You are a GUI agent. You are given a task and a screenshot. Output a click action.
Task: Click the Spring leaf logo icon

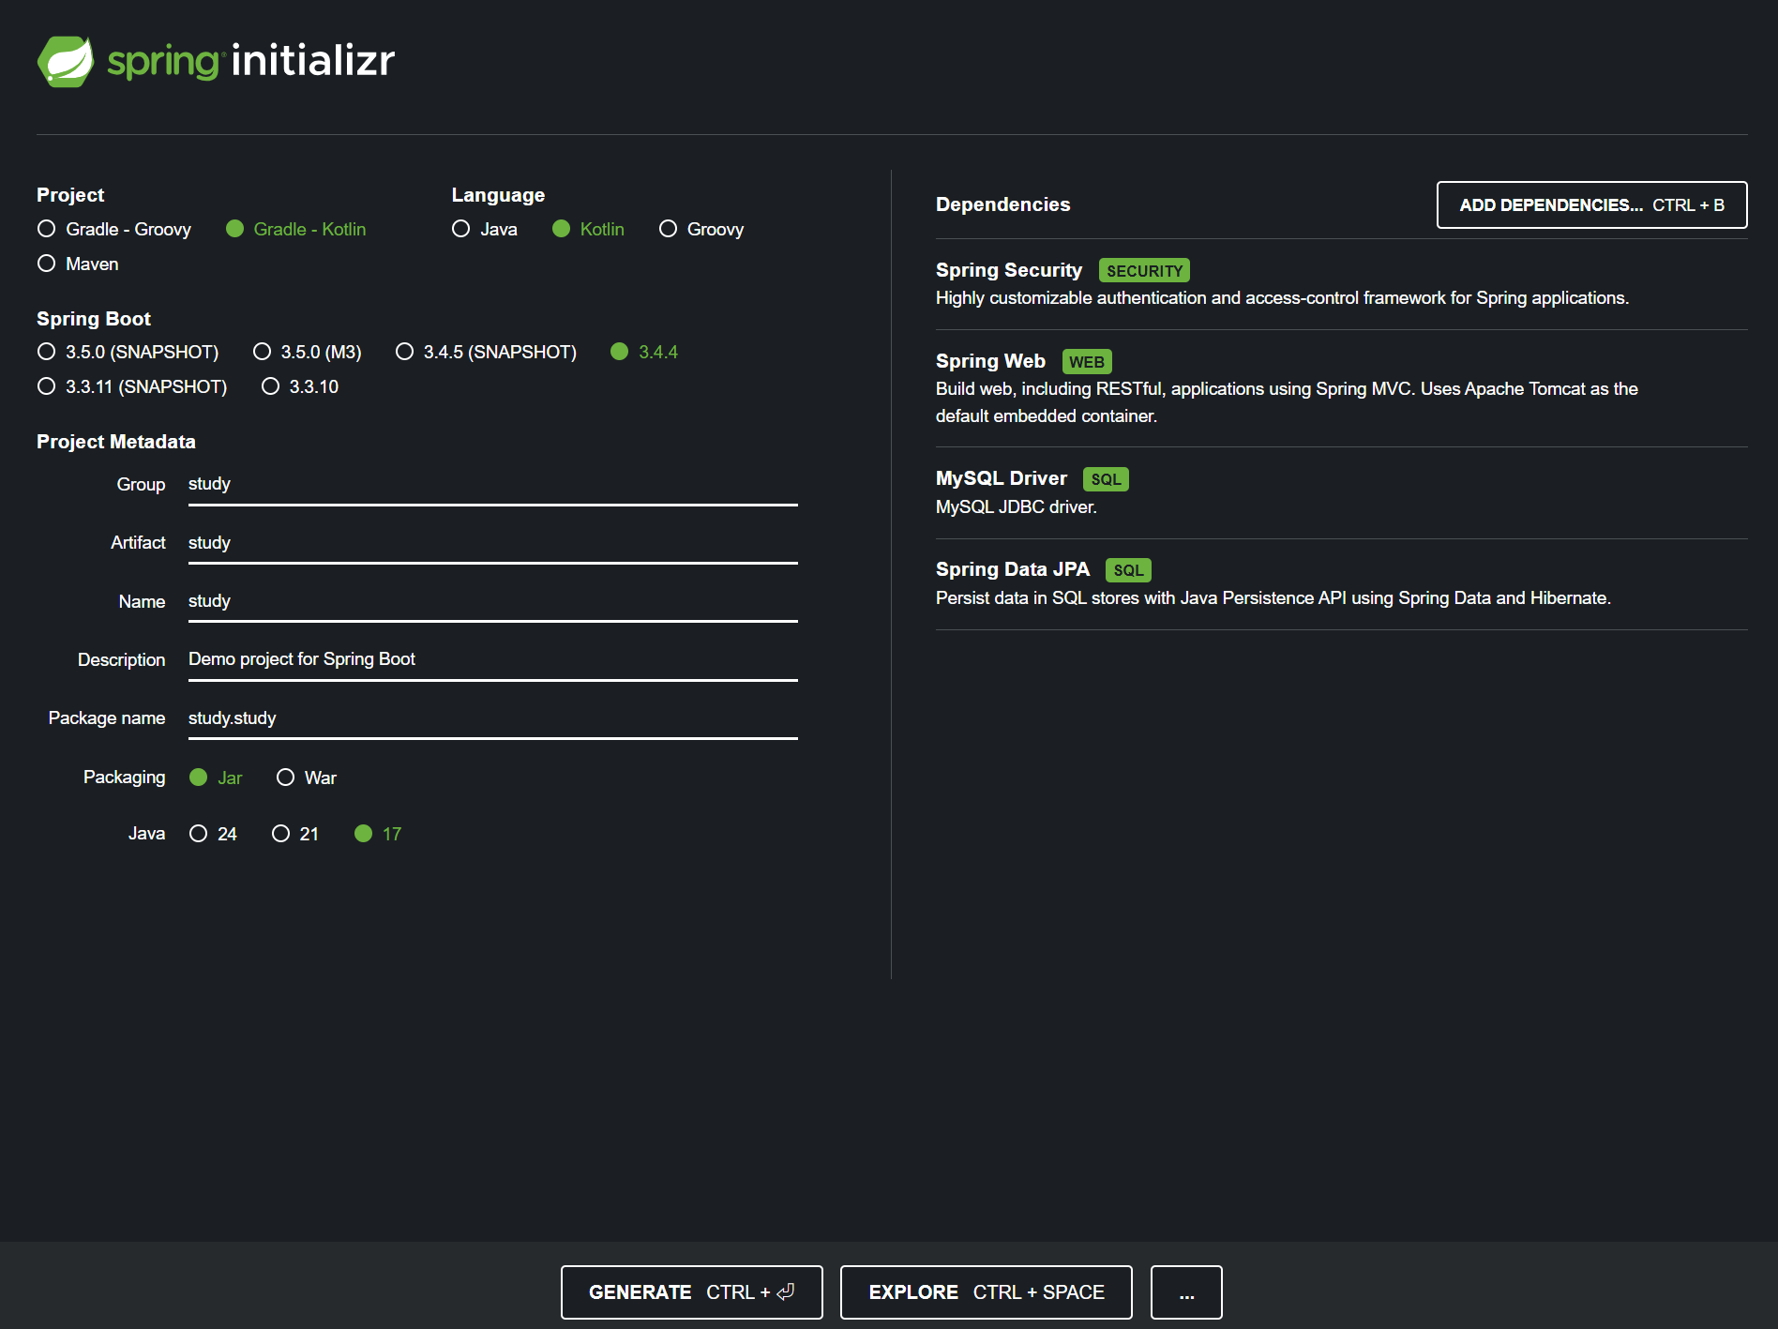coord(66,62)
